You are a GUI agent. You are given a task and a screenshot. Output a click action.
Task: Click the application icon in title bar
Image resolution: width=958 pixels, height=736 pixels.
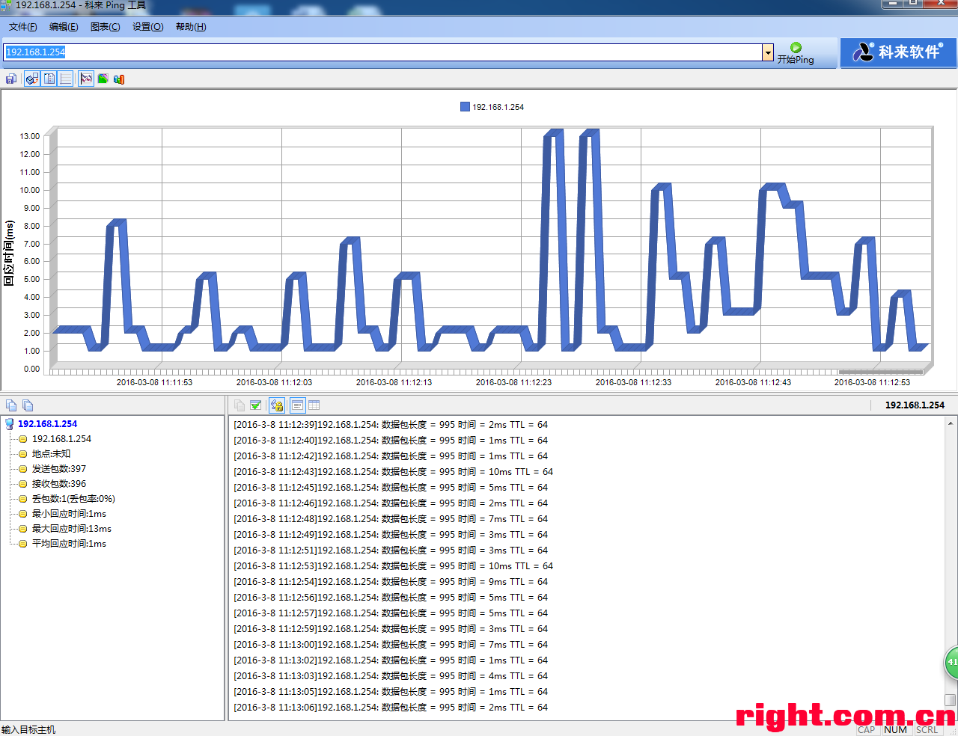(x=6, y=4)
